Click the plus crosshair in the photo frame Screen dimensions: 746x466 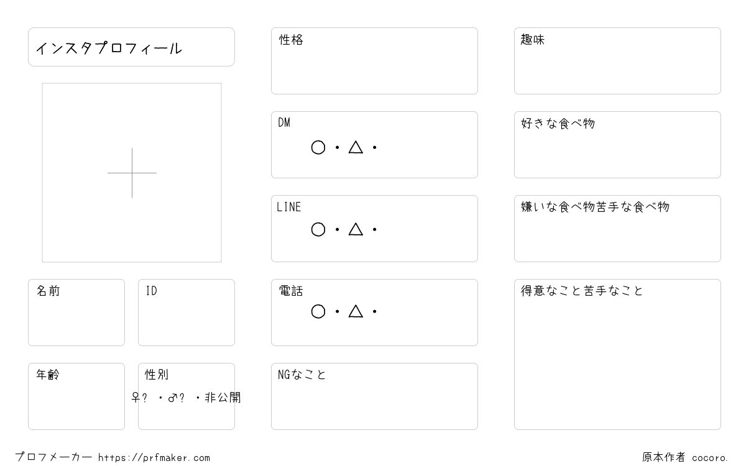point(132,173)
